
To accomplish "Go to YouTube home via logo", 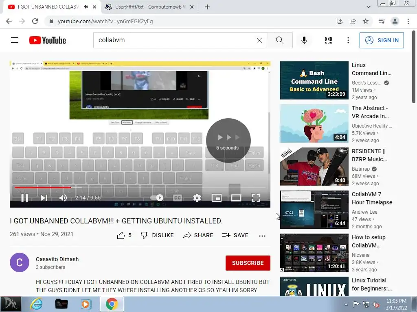I will 48,40.
